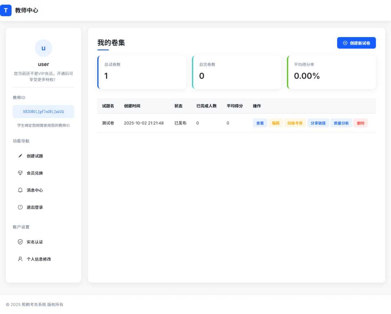Viewport: 391px width, 314px height.
Task: Click the 教师中心 header title
Action: pyautogui.click(x=27, y=10)
